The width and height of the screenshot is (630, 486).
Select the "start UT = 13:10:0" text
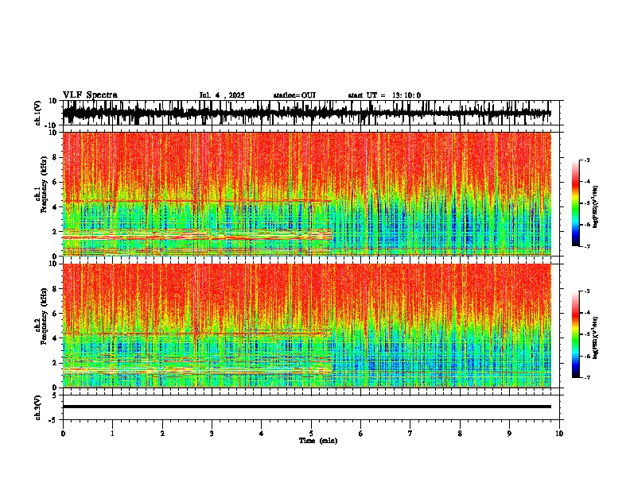(384, 95)
